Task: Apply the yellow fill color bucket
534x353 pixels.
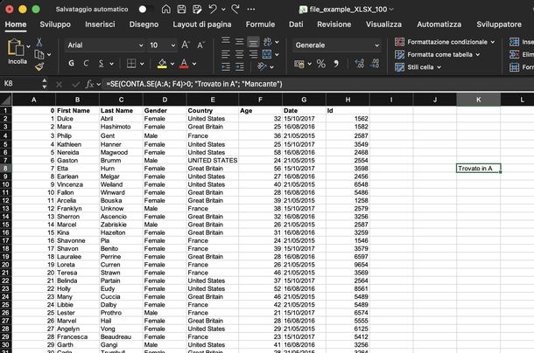Action: [x=162, y=63]
